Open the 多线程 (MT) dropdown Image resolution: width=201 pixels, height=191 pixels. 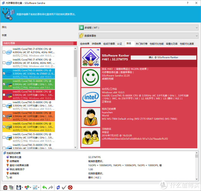coord(138,28)
